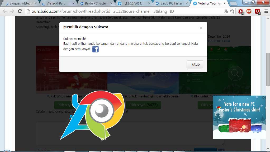Close the Memilih dengan Sukses dialog
270x152 pixels.
[201, 28]
